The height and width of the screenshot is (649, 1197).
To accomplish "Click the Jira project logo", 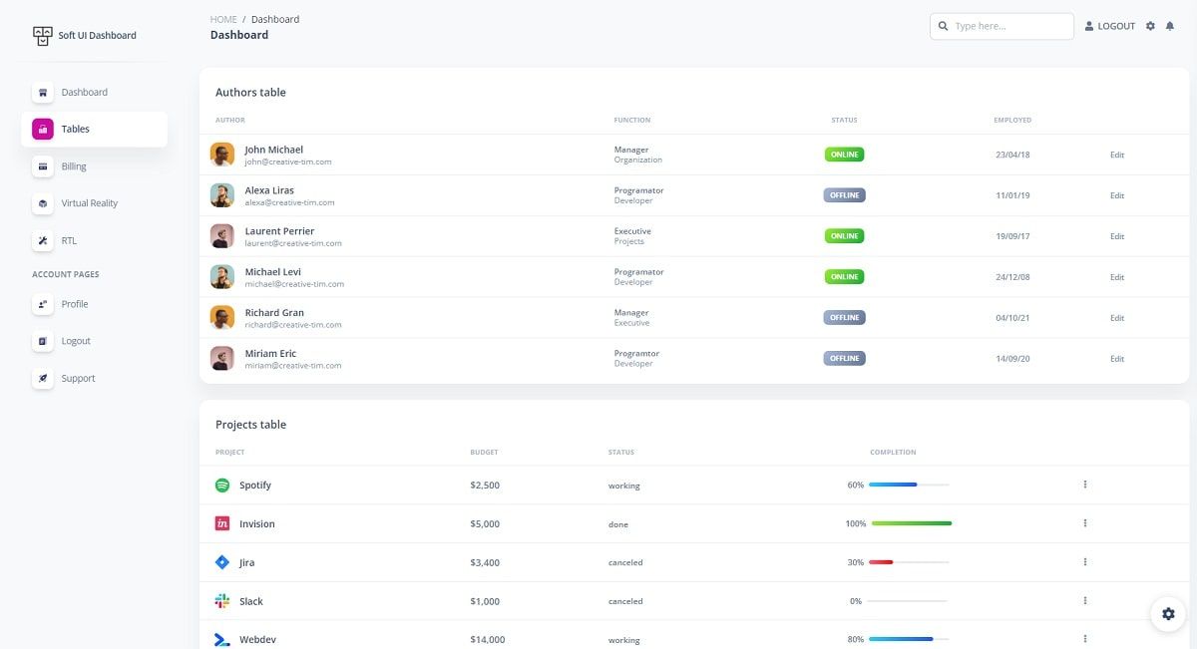I will (222, 562).
